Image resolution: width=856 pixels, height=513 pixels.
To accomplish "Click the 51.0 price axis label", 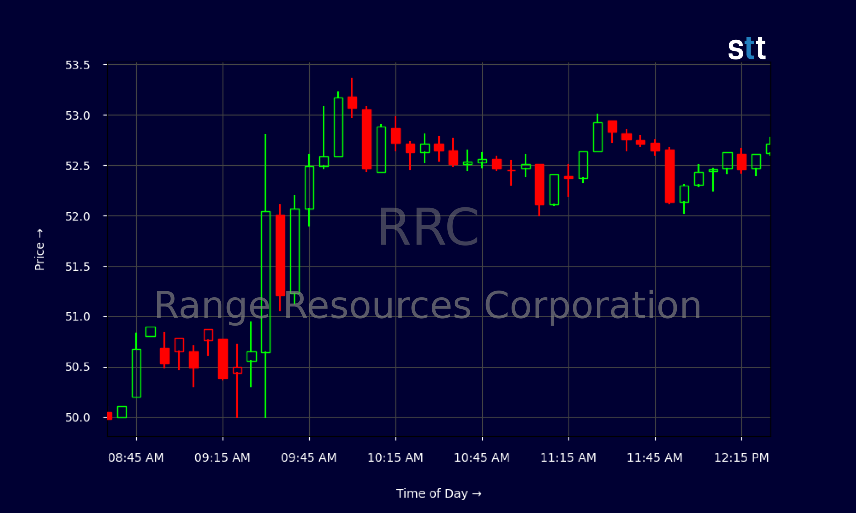I will click(78, 316).
